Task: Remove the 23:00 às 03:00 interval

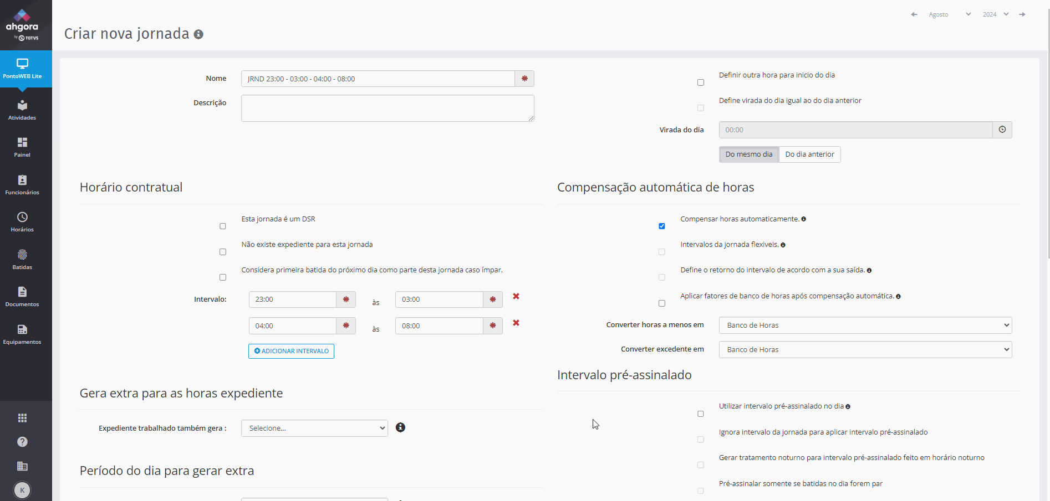Action: [x=516, y=296]
